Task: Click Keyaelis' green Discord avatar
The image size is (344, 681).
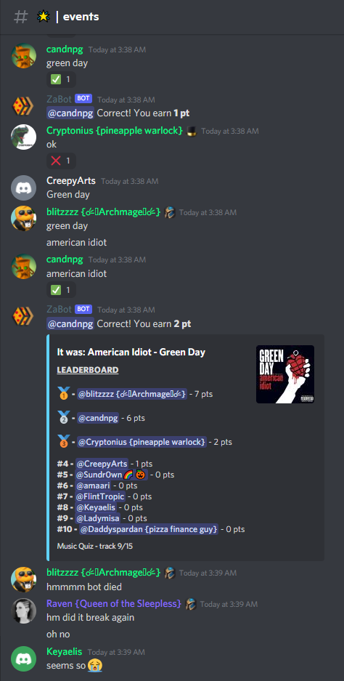Action: coord(23,659)
